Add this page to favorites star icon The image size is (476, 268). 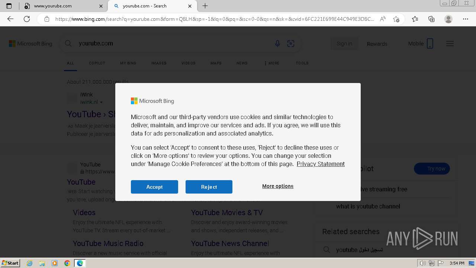(x=396, y=19)
